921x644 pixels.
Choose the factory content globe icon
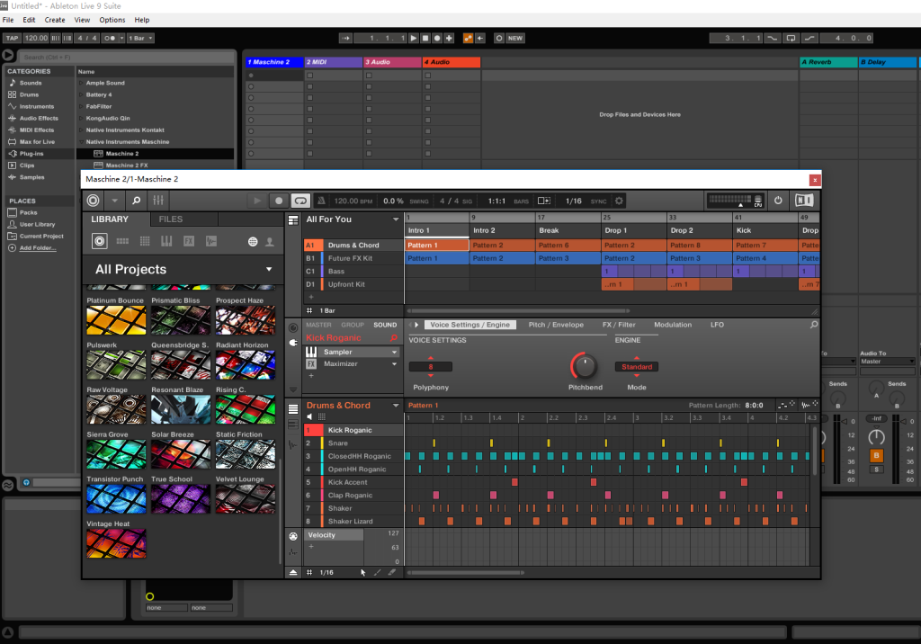coord(253,241)
